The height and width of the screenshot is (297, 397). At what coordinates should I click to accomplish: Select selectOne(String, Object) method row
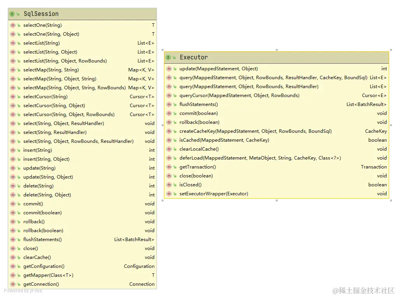(82, 34)
